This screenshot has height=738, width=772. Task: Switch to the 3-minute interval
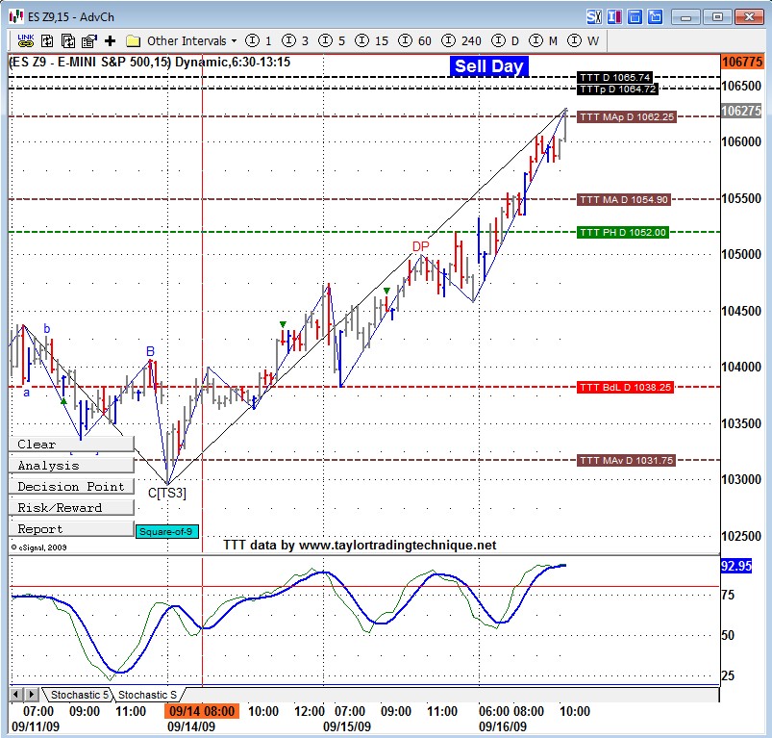[295, 40]
